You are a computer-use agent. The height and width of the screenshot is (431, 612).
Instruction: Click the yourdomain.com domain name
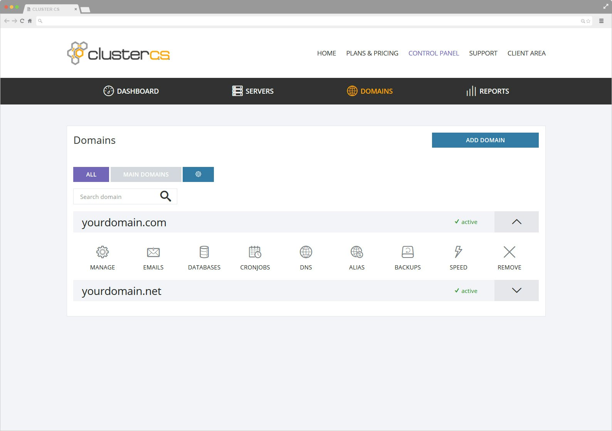[124, 222]
